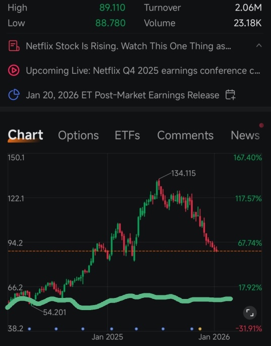Screen dimensions: 271x346
Task: Click the red live play icon
Action: 14,70
